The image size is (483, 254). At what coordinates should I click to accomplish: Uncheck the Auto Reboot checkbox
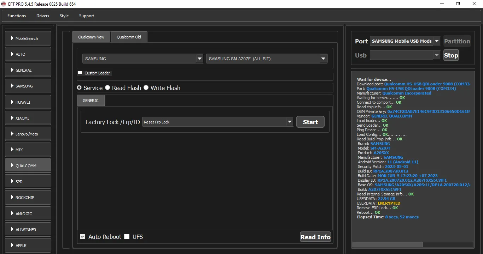83,237
